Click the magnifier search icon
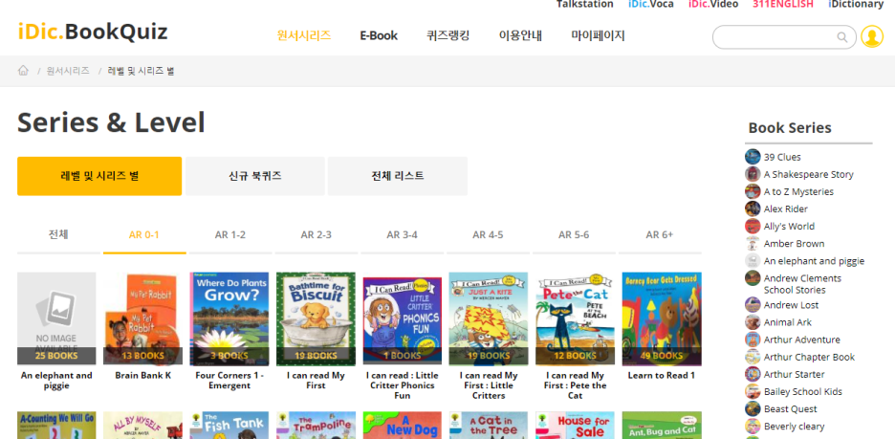 point(841,37)
